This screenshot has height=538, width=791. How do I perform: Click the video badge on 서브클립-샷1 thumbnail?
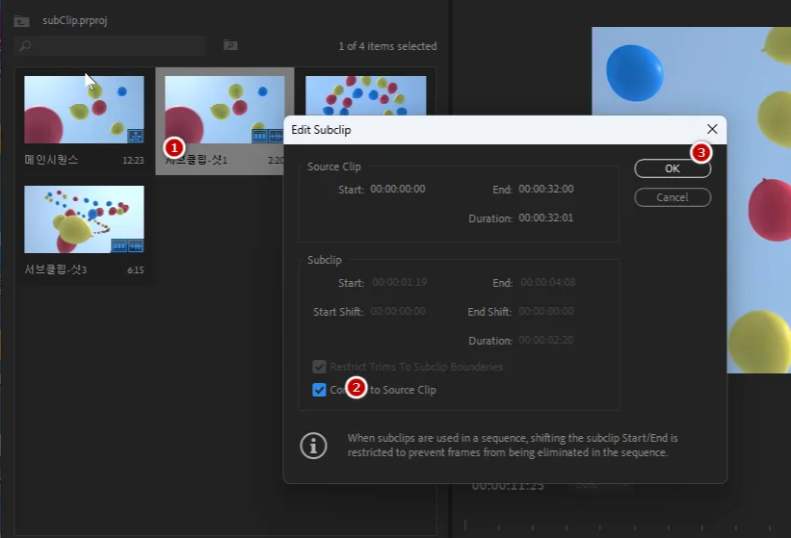coord(260,136)
